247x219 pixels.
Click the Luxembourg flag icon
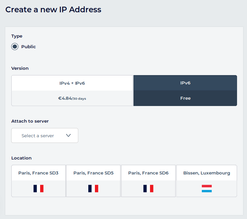[x=206, y=189]
